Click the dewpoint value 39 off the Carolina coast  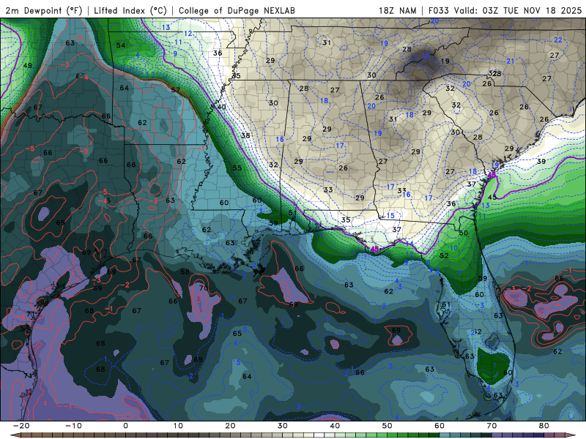[541, 161]
